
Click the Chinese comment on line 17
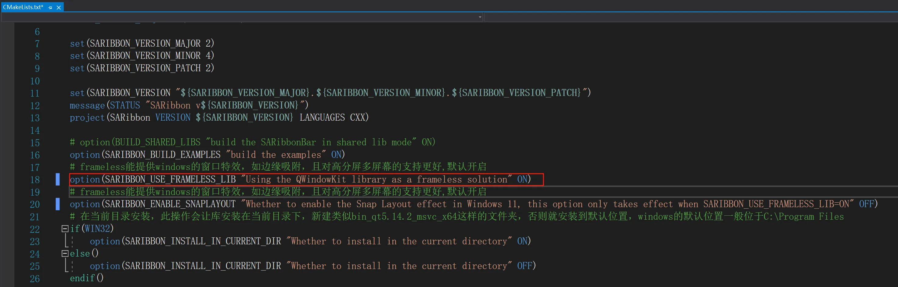(278, 167)
